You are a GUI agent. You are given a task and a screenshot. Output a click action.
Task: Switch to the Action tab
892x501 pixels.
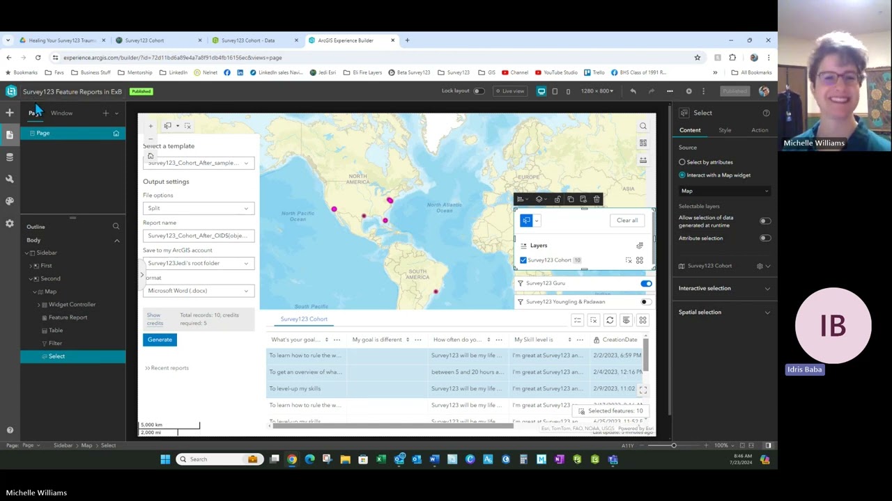(x=760, y=130)
